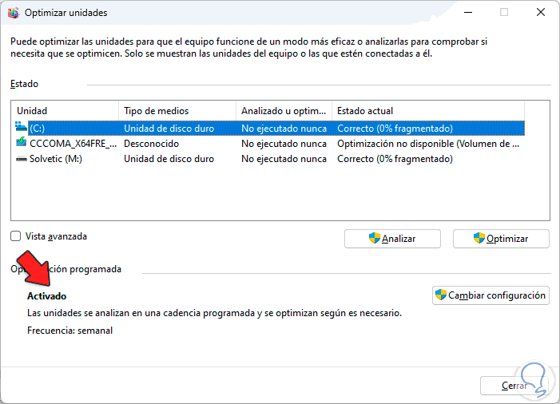Click the Optimizar unidades title bar icon

click(x=12, y=13)
